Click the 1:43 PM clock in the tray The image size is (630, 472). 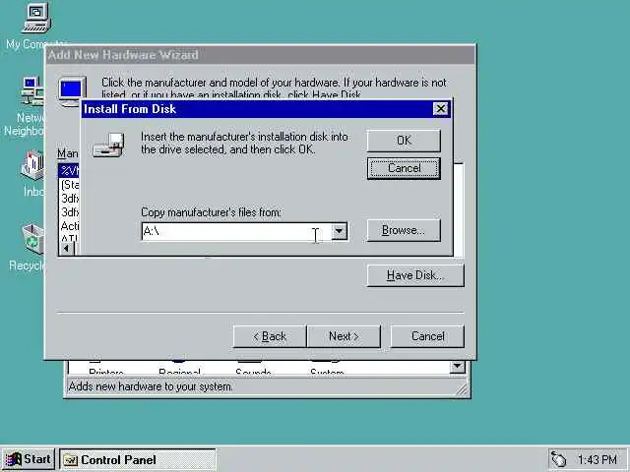pos(598,459)
